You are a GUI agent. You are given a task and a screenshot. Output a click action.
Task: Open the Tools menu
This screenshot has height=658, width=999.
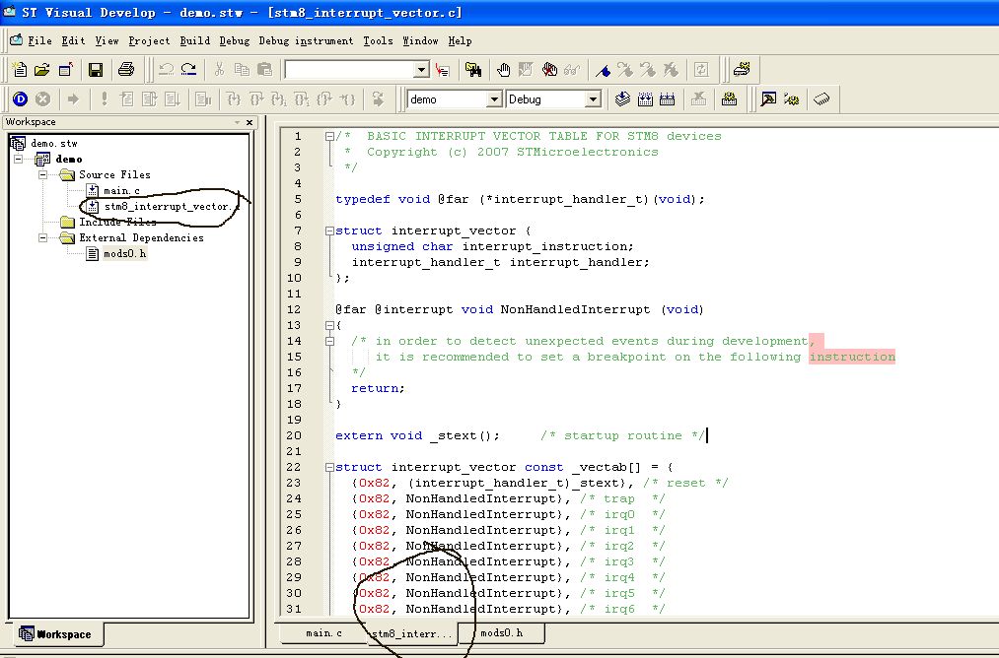[378, 40]
